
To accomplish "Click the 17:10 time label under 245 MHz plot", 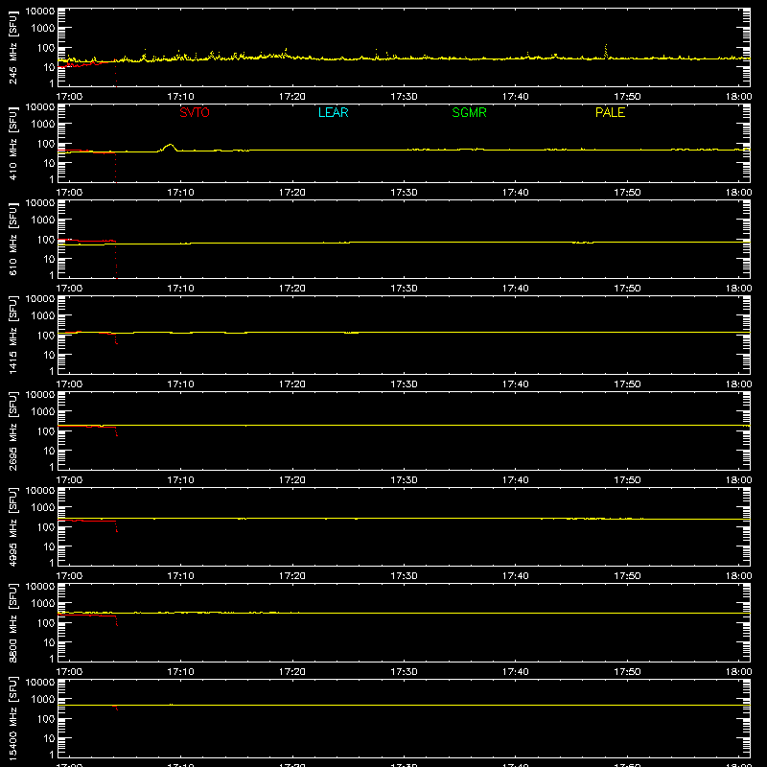I will tap(180, 97).
